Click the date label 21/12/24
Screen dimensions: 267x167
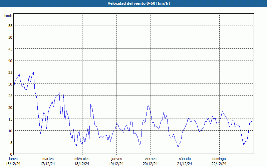click(185, 164)
